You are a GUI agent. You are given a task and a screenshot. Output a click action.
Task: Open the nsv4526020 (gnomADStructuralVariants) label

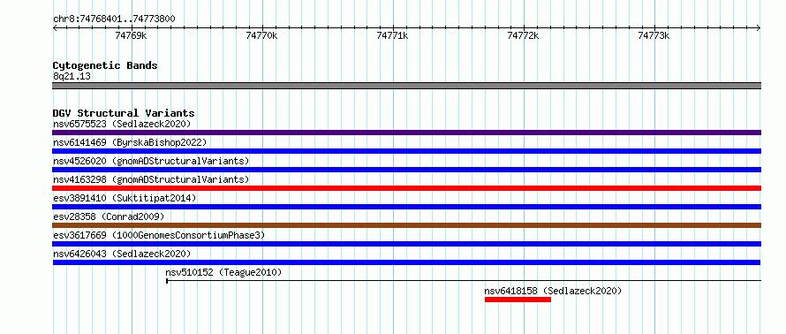click(151, 161)
